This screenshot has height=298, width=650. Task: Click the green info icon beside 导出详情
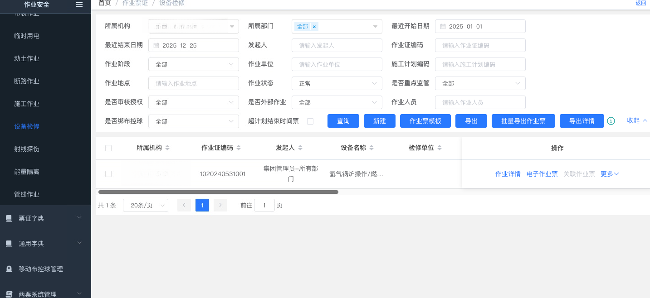click(611, 121)
